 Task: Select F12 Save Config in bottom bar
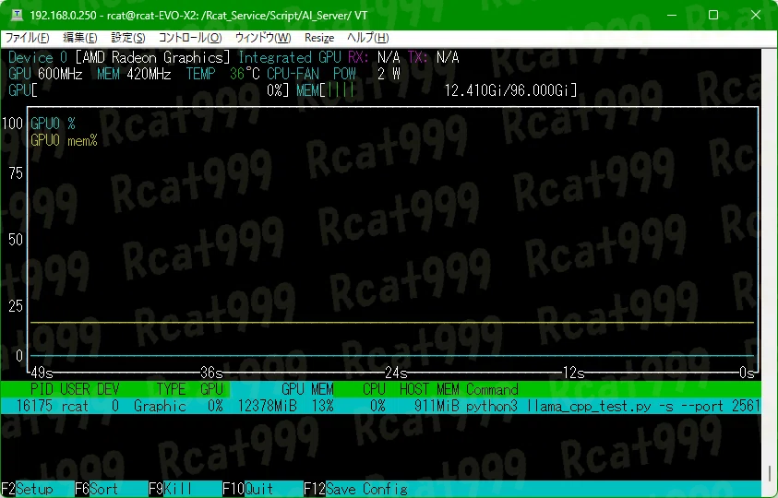point(355,489)
